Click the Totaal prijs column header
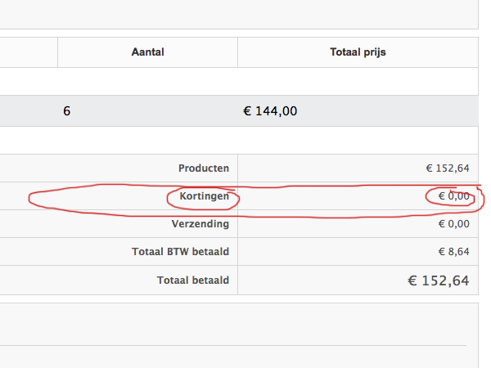 [358, 52]
